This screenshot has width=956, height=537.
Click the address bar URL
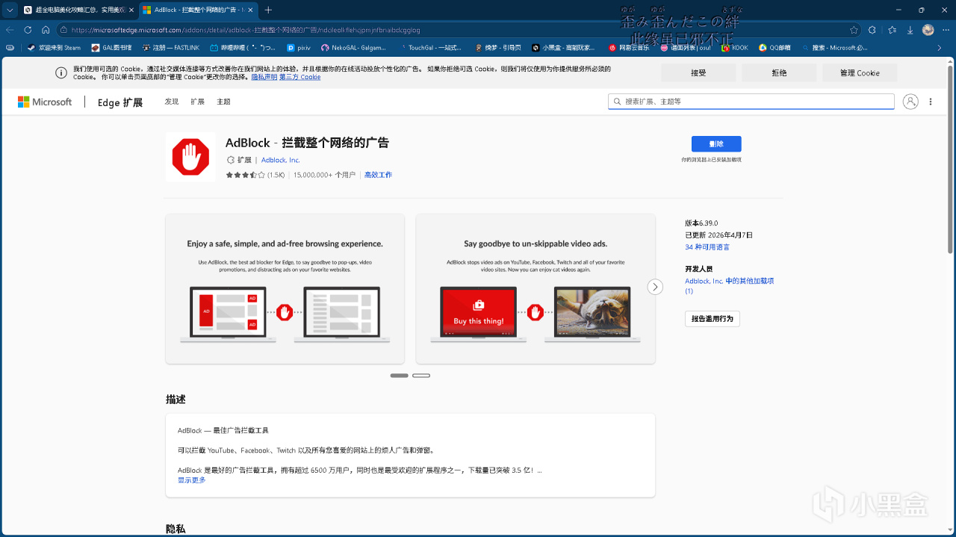tap(246, 30)
